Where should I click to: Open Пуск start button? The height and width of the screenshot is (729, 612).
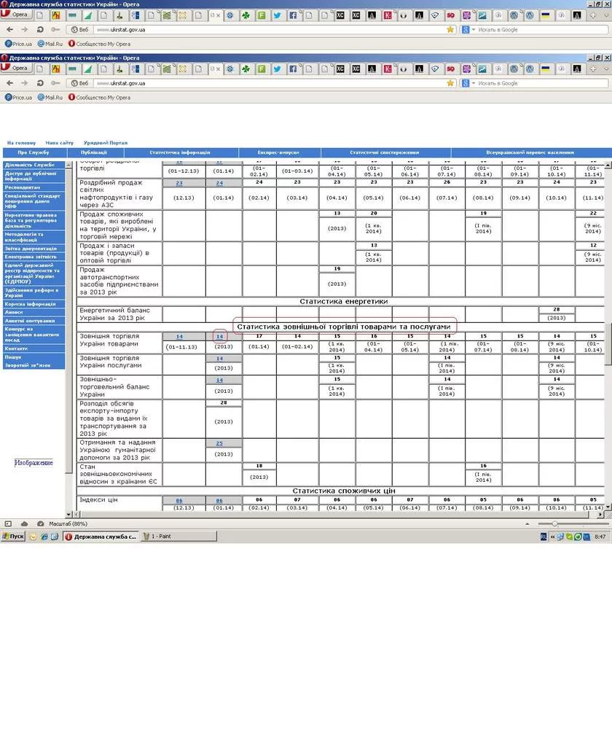click(13, 537)
